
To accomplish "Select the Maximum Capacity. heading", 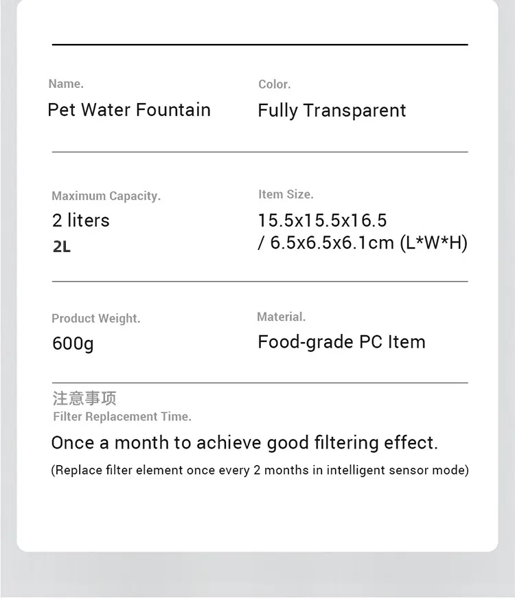I will [x=106, y=196].
